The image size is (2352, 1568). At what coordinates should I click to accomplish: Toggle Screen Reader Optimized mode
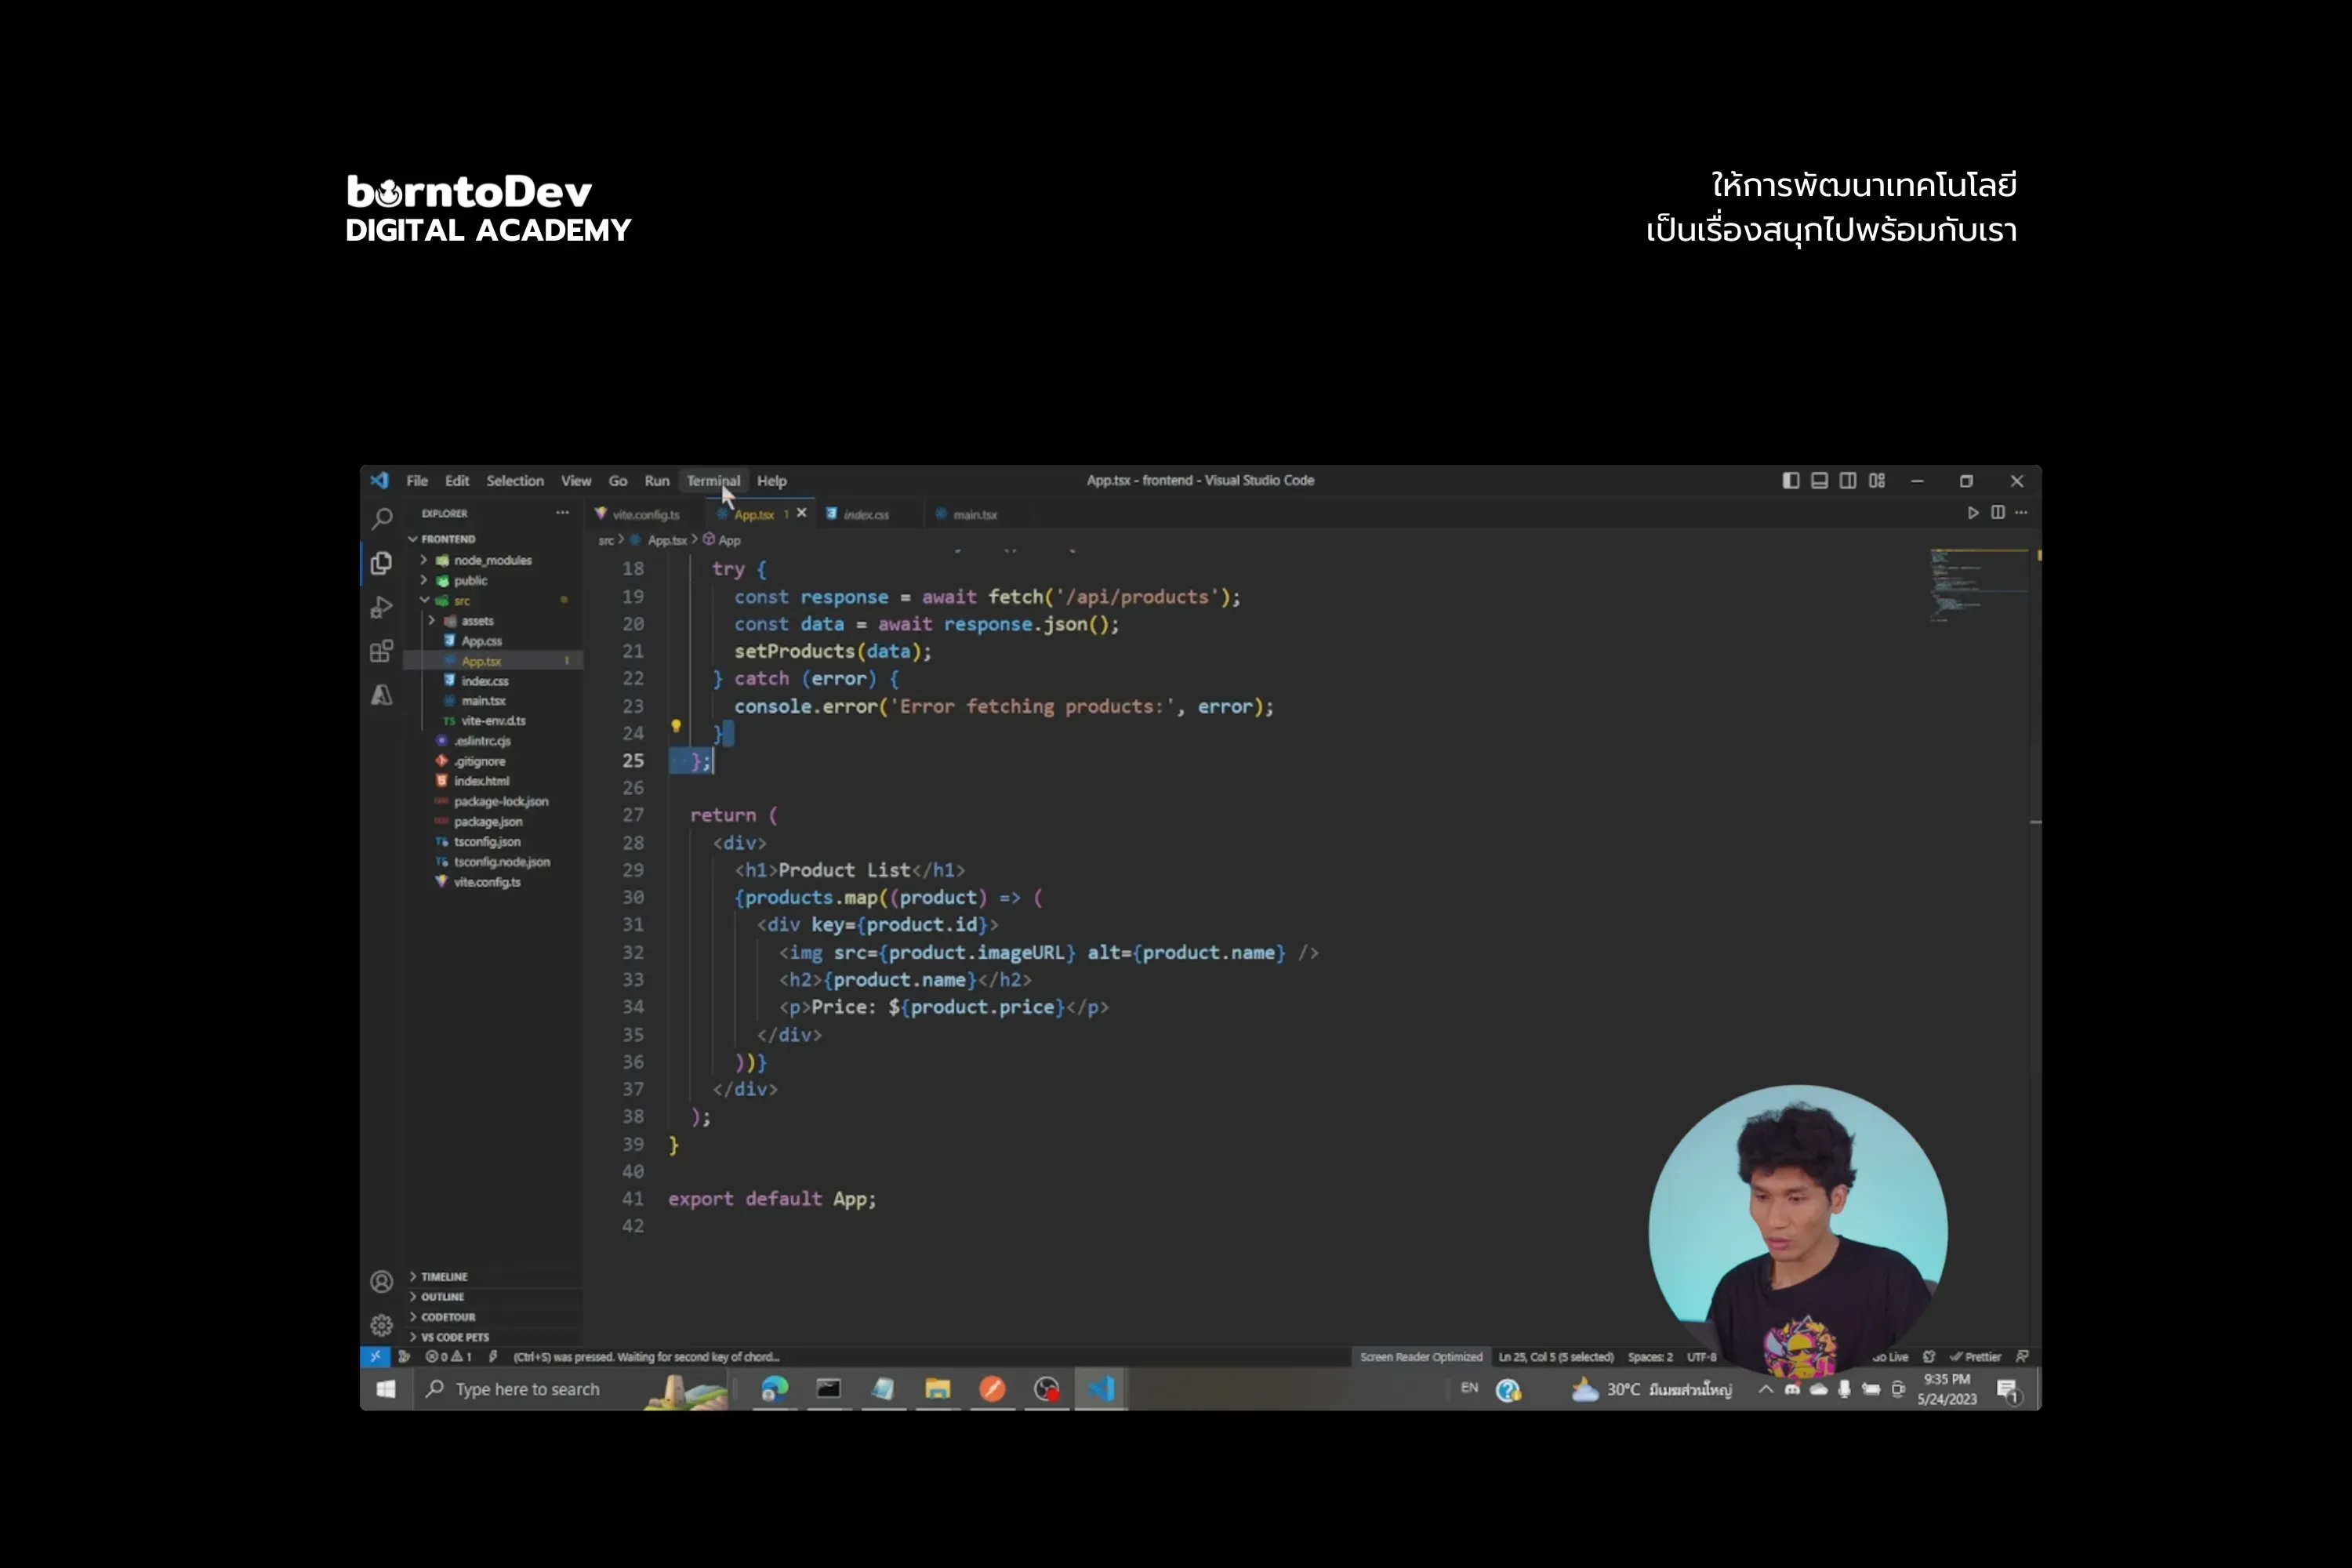click(1423, 1357)
